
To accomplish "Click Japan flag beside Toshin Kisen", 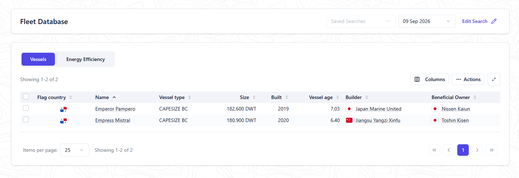I will 435,120.
